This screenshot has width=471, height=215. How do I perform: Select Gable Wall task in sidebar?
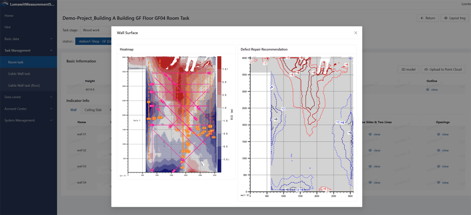pos(19,74)
